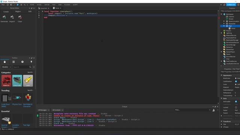
Task: Click the Toolbox search input field
Action: (x=21, y=67)
